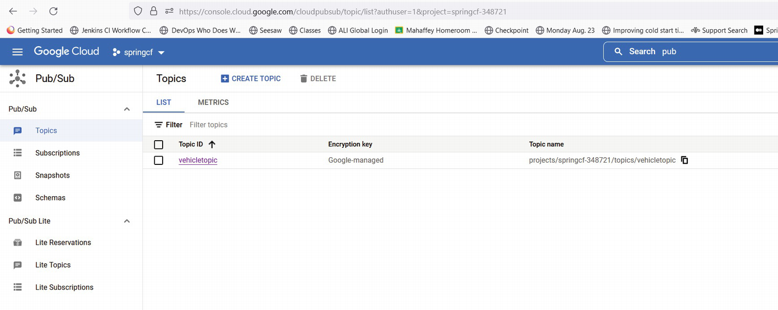Image resolution: width=778 pixels, height=310 pixels.
Task: Click the Lite Reservations sidebar icon
Action: point(18,242)
